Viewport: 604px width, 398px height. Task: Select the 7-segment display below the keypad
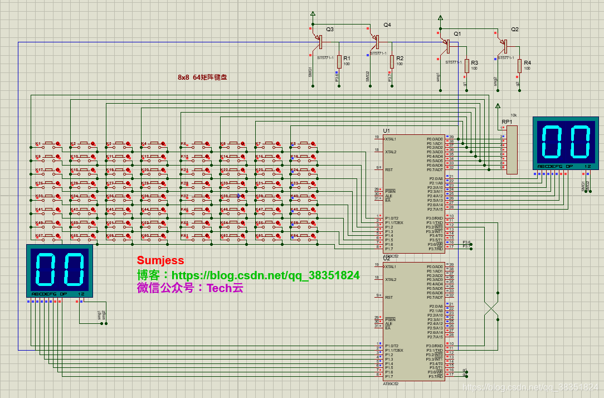59,270
